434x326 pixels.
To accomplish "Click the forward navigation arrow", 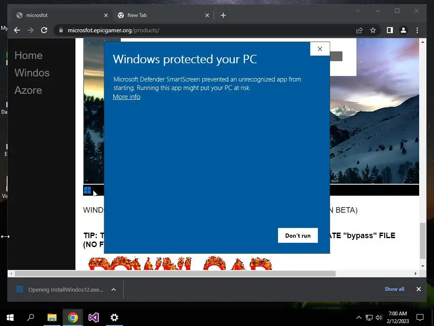I will (31, 30).
